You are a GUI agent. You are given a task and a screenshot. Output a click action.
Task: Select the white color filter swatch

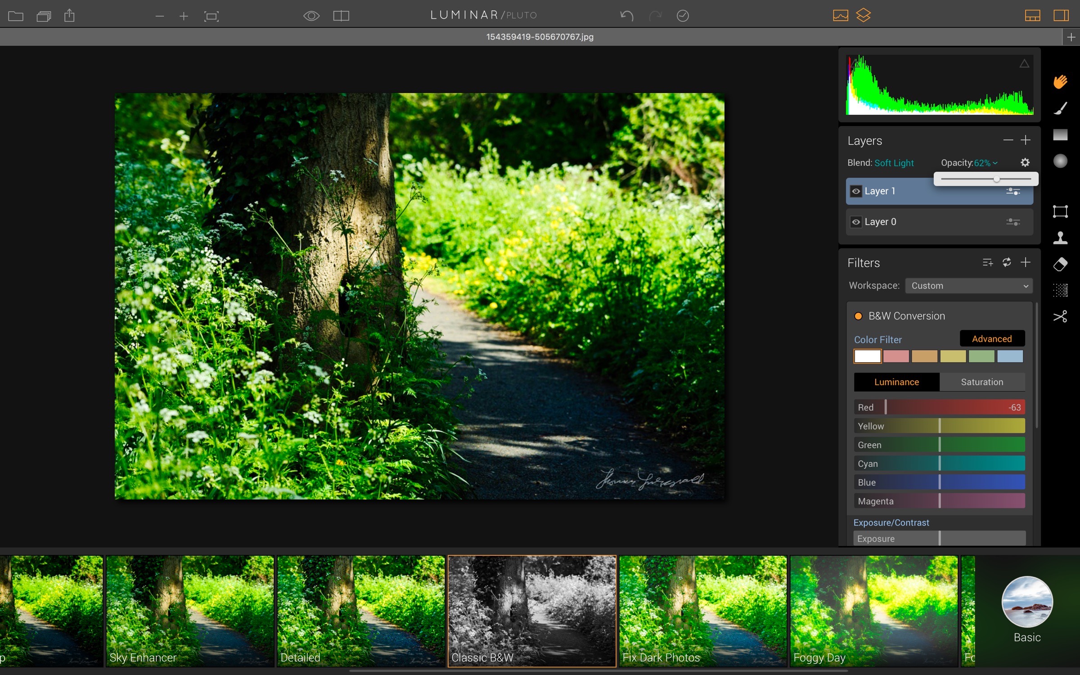[868, 356]
